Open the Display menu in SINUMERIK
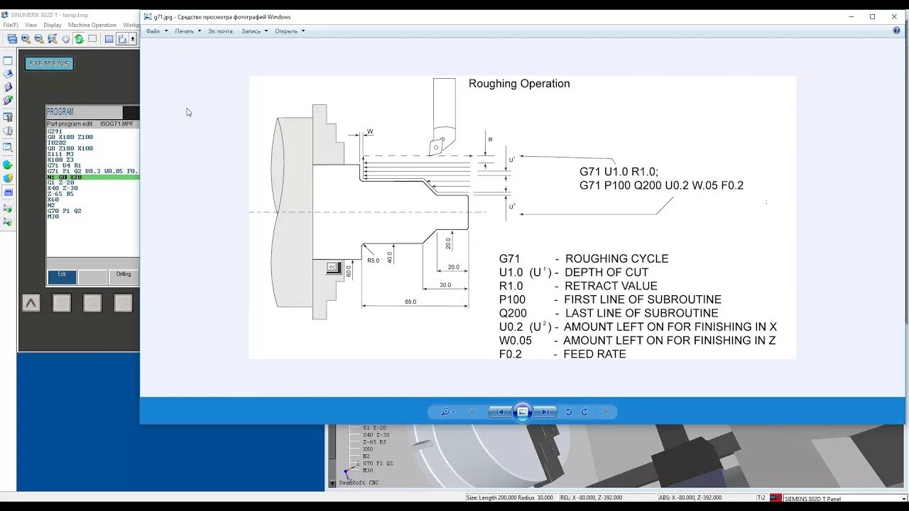 53,25
